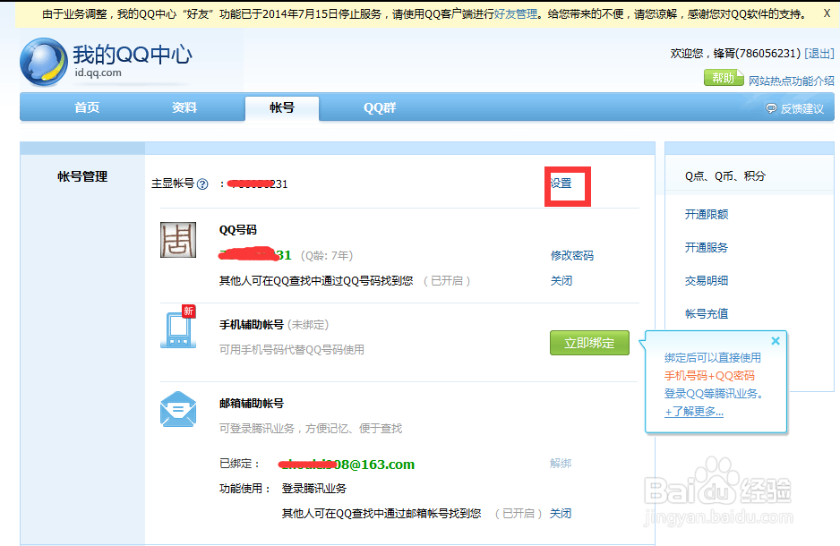This screenshot has width=840, height=546.
Task: Switch to the 资料 tab
Action: [x=184, y=107]
